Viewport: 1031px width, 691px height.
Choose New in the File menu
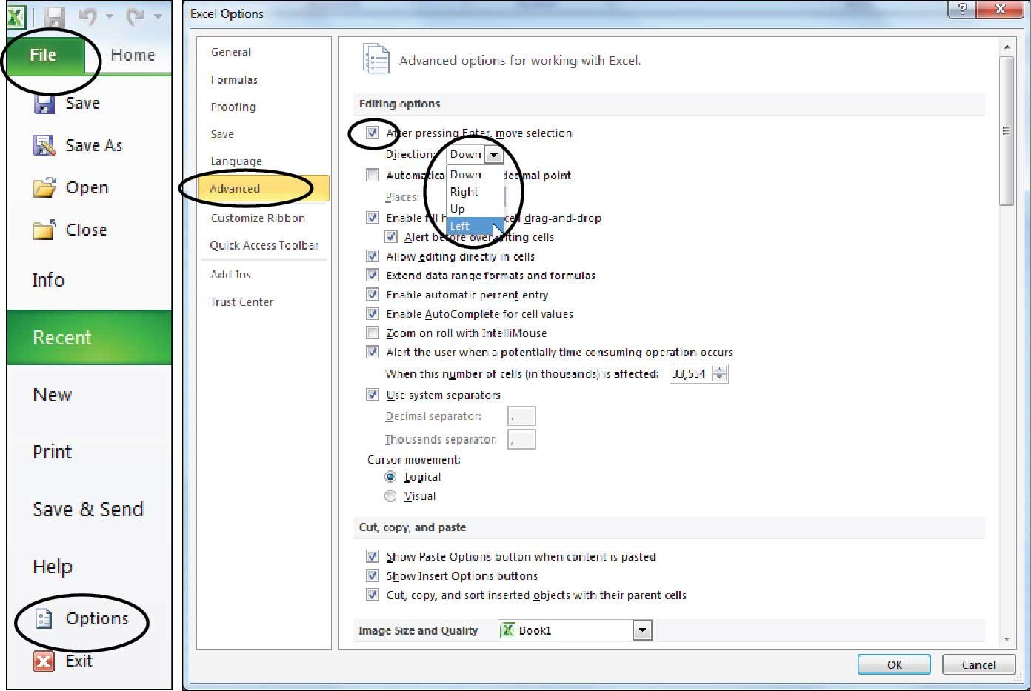click(53, 395)
